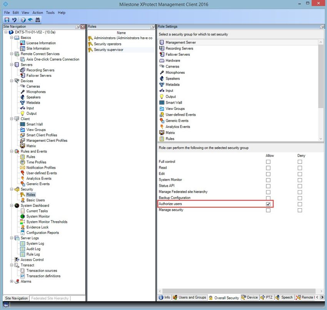Click the binoculars search icon
327x310 pixels.
38,20
